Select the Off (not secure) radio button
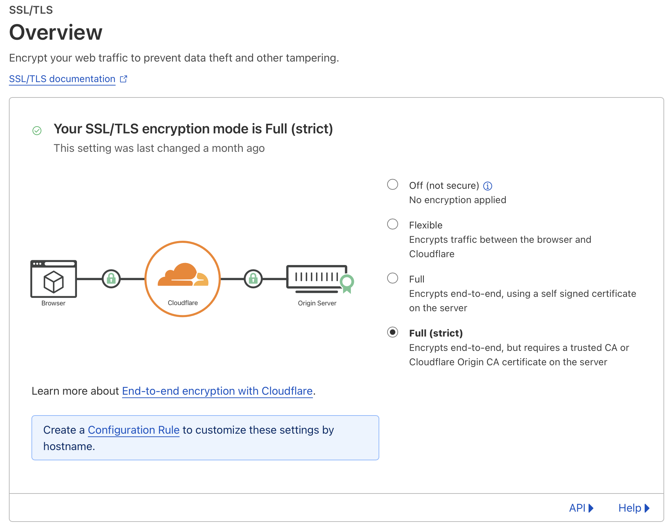This screenshot has height=526, width=671. (x=393, y=185)
